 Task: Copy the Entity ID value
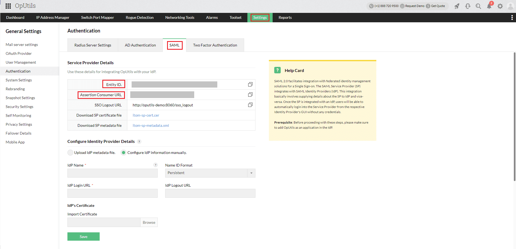[x=250, y=84]
